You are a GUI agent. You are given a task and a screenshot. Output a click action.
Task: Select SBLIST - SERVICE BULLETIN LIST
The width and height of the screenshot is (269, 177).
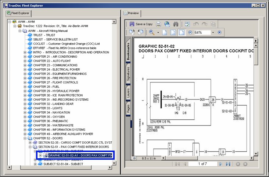pos(55,39)
